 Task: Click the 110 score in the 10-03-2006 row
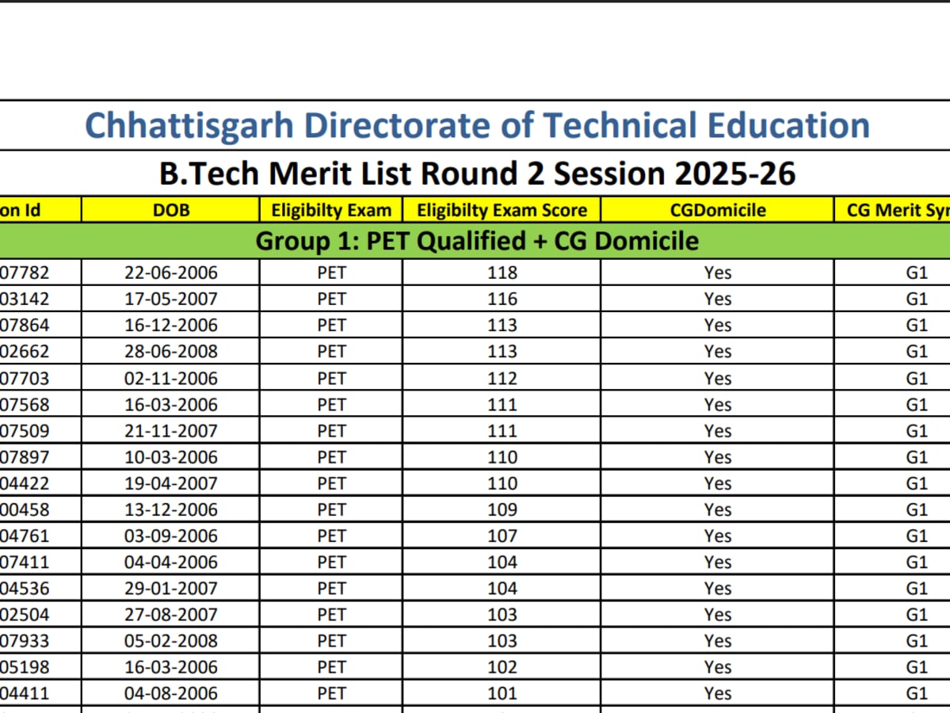tap(502, 457)
